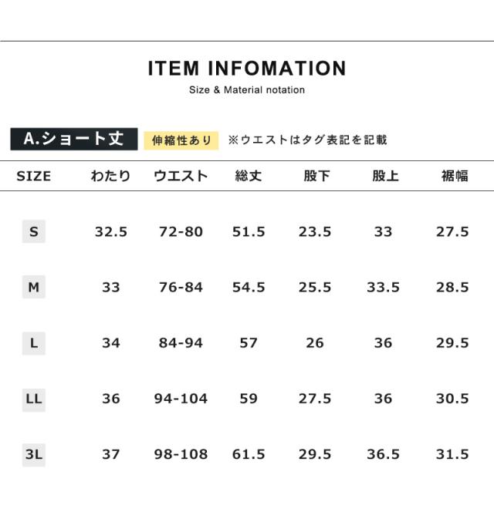Click the 股下 column header
The width and height of the screenshot is (494, 512).
point(316,177)
